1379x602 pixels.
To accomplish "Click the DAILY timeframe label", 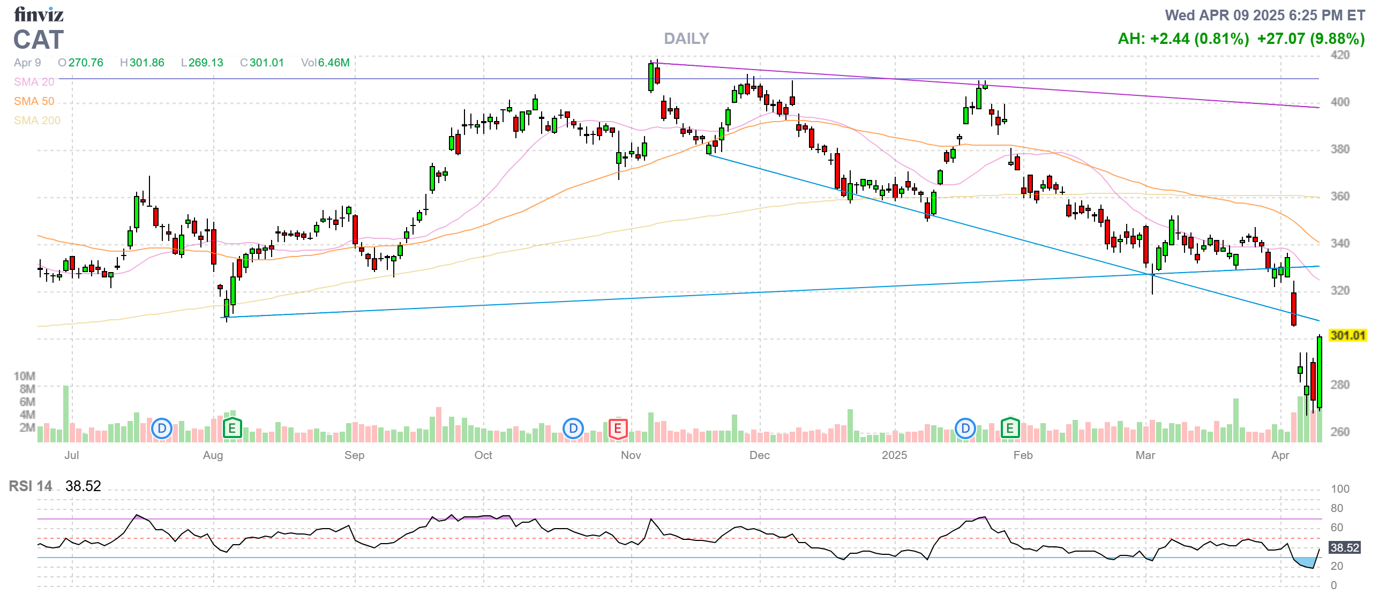I will pos(686,39).
